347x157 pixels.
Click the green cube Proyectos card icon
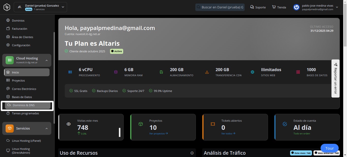coord(141,124)
